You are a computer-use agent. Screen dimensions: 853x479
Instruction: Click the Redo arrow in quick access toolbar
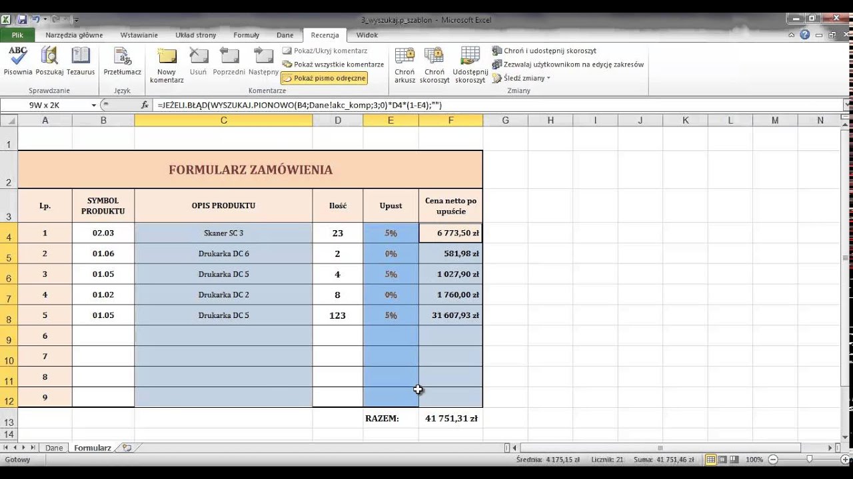point(55,20)
